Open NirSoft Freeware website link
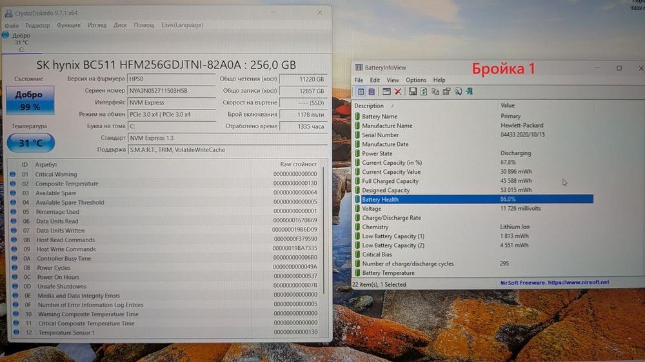645x362 pixels. tap(554, 283)
